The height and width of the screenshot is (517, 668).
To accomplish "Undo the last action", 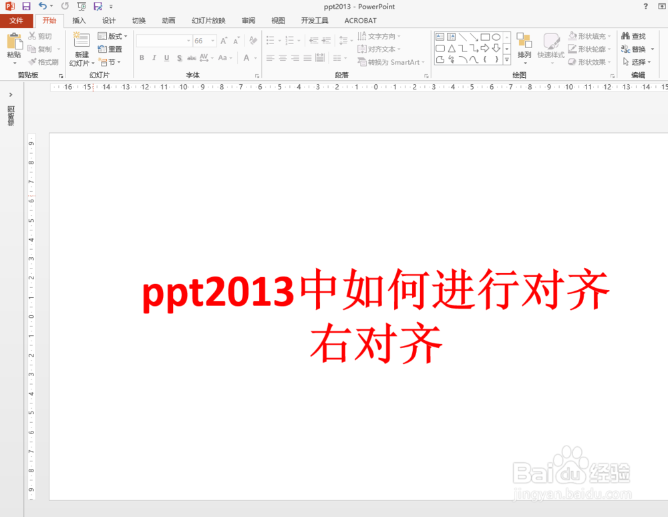I will [43, 7].
